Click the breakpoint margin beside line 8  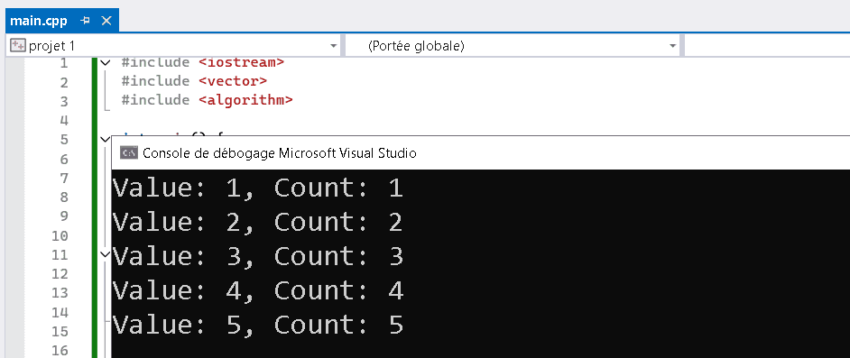(x=15, y=197)
